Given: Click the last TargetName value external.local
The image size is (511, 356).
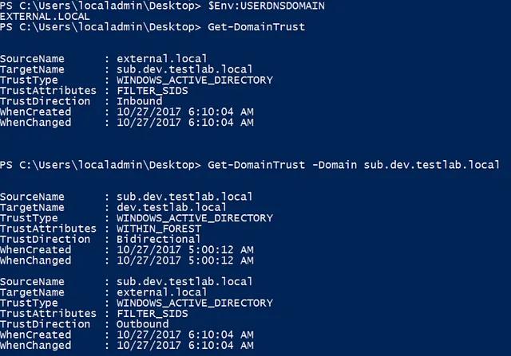Looking at the screenshot, I should (x=162, y=292).
